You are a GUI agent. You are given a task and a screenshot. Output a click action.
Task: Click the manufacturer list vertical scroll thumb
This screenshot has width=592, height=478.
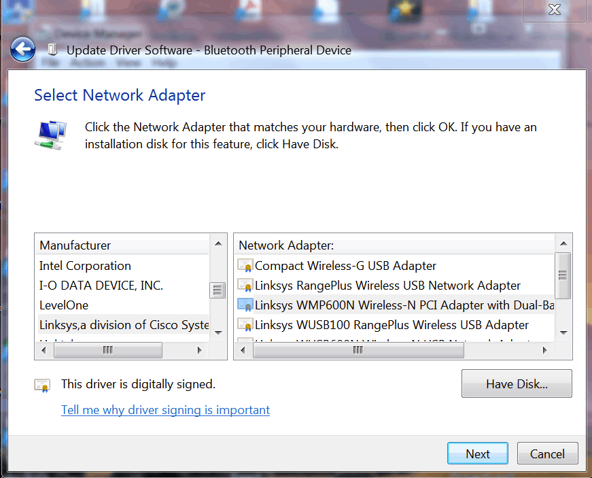tap(217, 290)
